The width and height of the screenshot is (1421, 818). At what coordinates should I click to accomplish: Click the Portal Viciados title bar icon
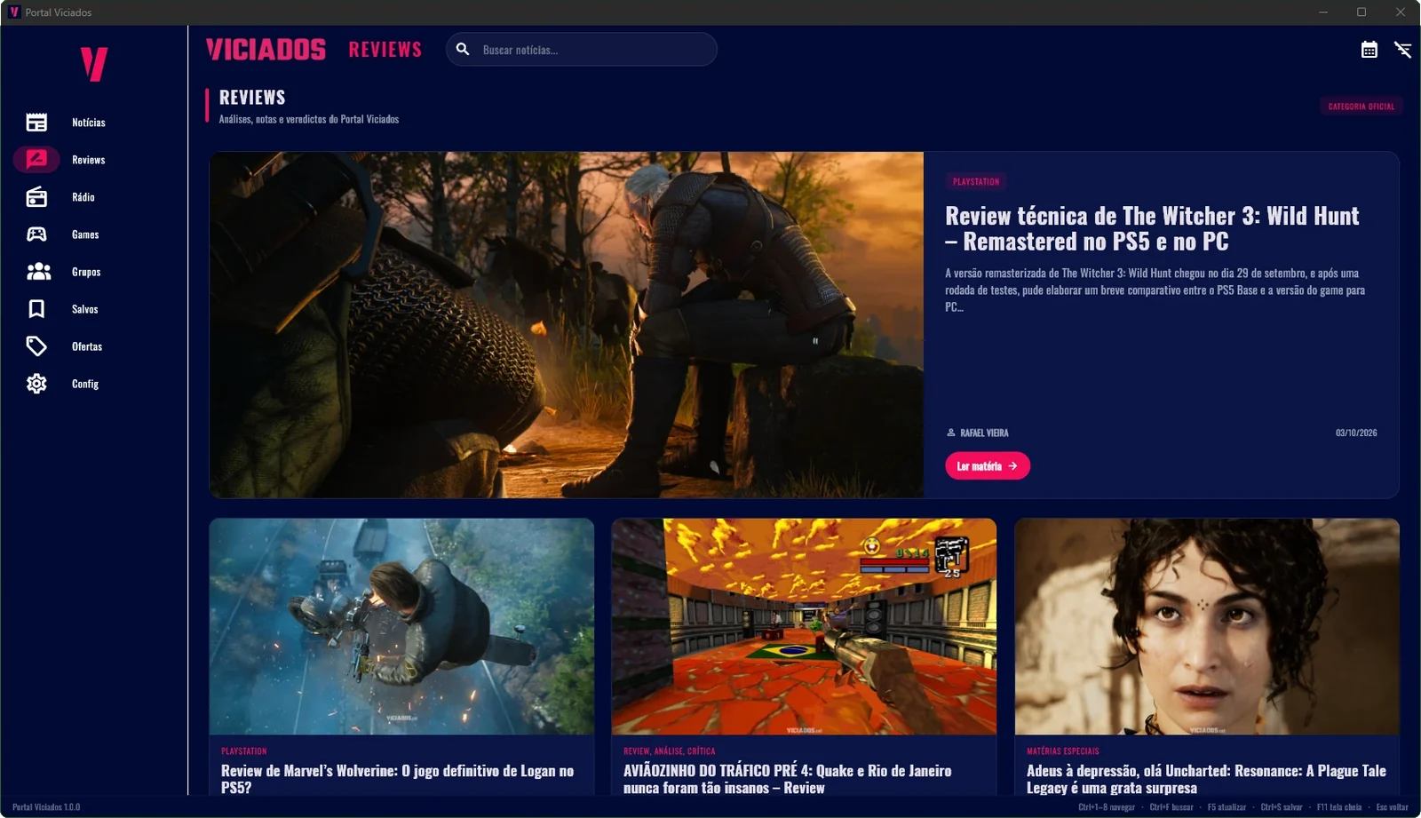[x=13, y=12]
